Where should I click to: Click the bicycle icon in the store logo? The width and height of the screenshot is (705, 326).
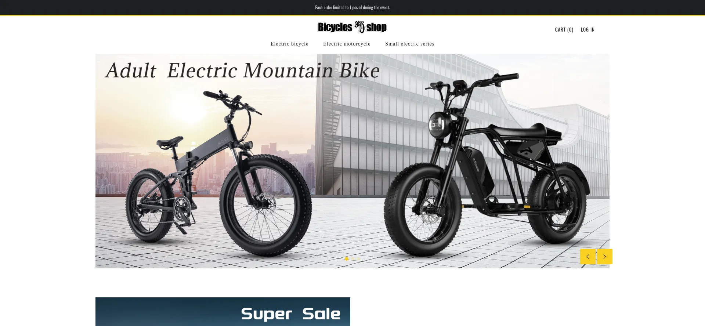[x=359, y=27]
